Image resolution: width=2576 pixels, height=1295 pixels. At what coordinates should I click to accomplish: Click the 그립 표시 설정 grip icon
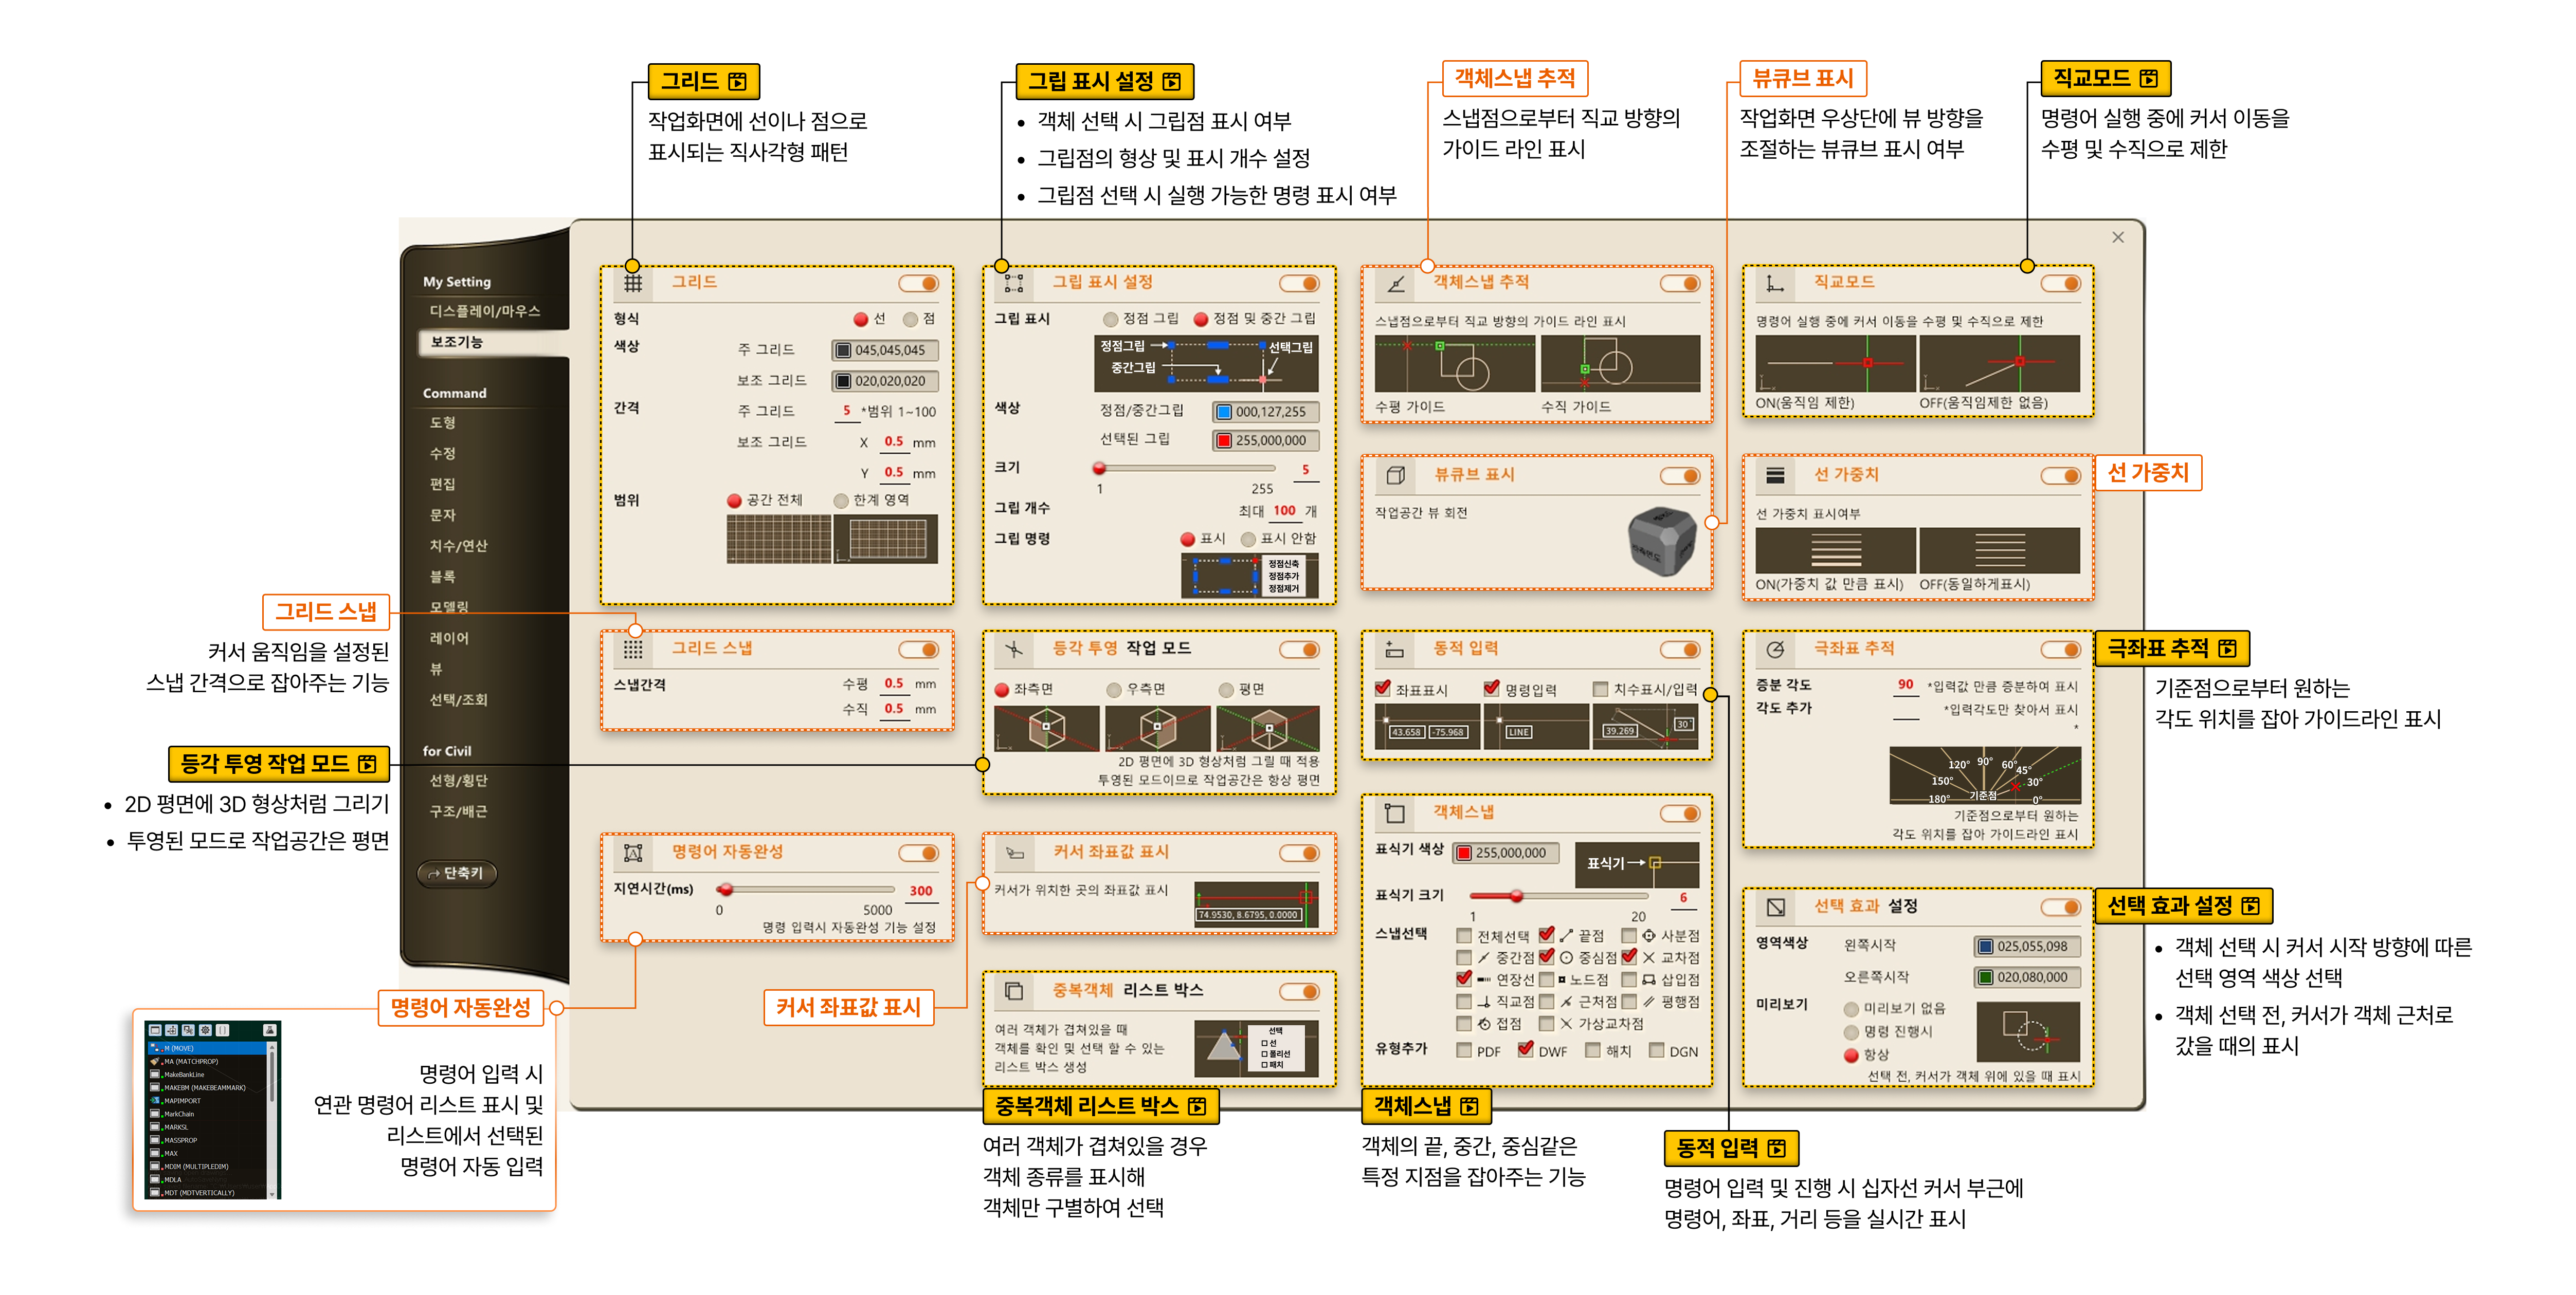(1013, 283)
